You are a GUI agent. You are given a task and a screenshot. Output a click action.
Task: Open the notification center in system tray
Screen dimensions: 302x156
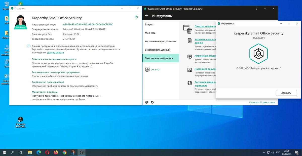point(296,152)
